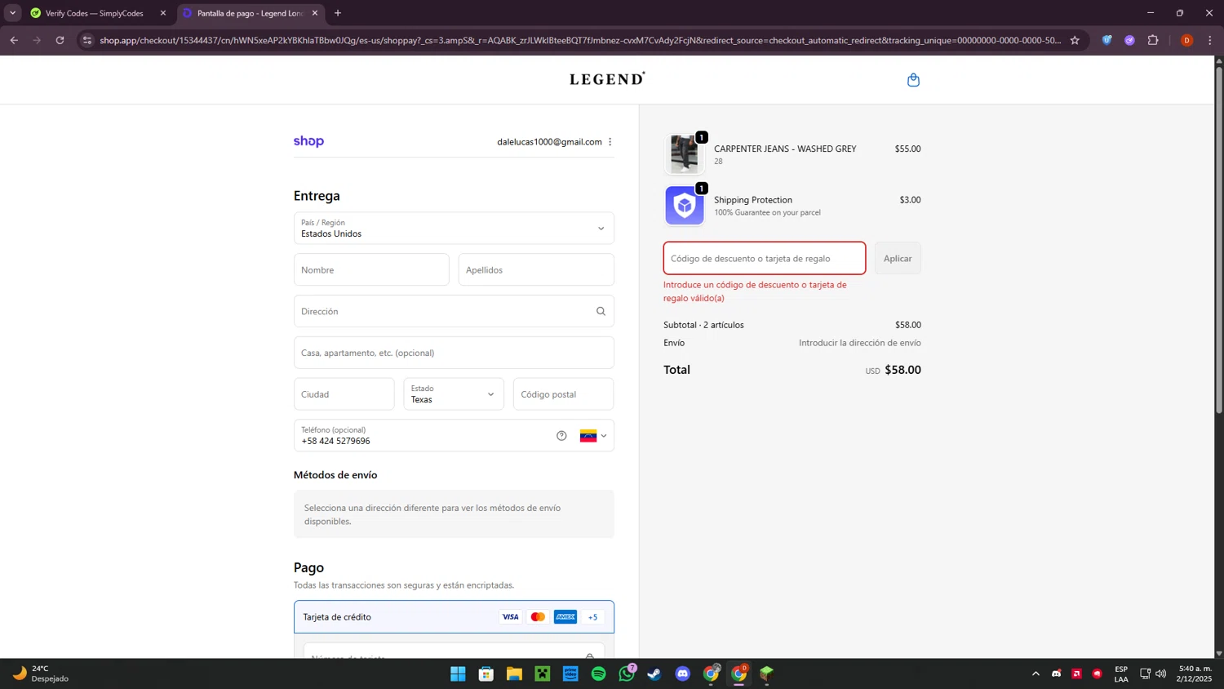1224x689 pixels.
Task: Open Spotify from the taskbar
Action: (x=598, y=673)
